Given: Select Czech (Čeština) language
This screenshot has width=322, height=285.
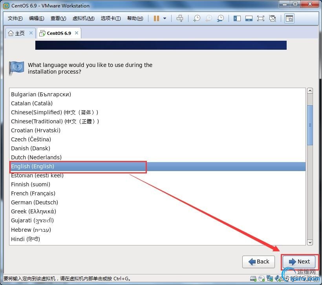Looking at the screenshot, I should coord(157,139).
